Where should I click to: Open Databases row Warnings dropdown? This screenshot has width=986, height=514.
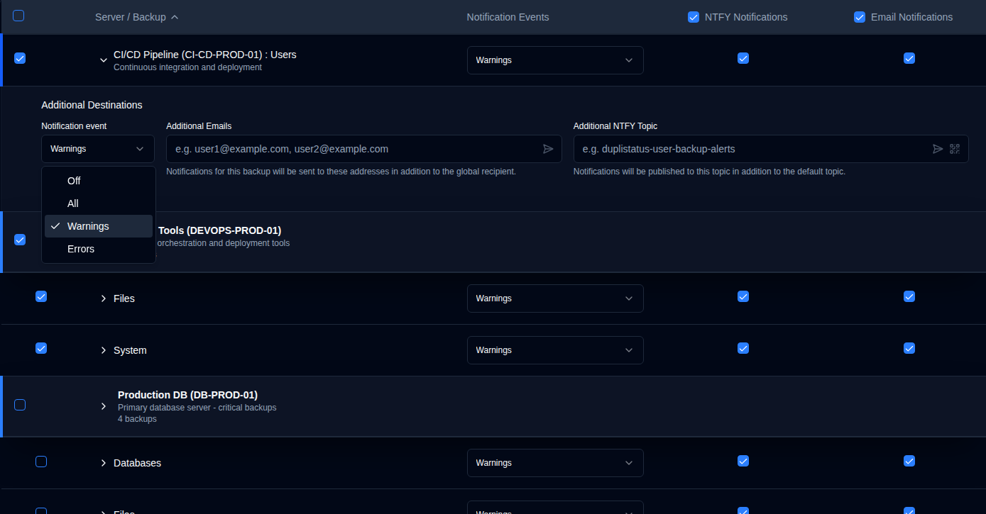[555, 463]
